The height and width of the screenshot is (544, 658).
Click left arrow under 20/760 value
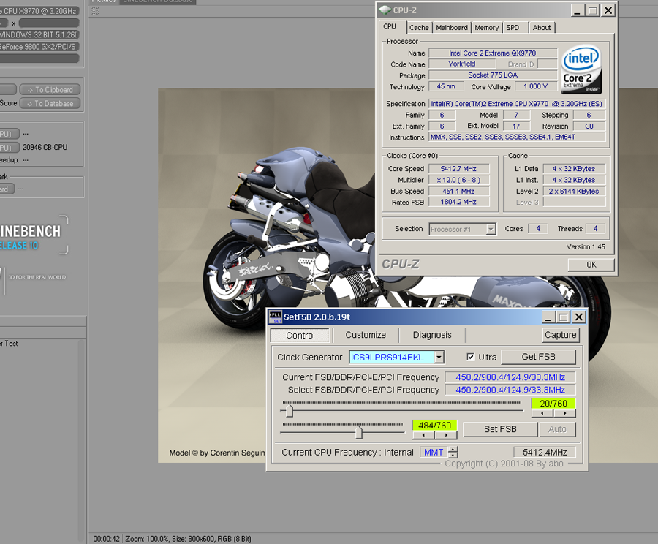(542, 413)
